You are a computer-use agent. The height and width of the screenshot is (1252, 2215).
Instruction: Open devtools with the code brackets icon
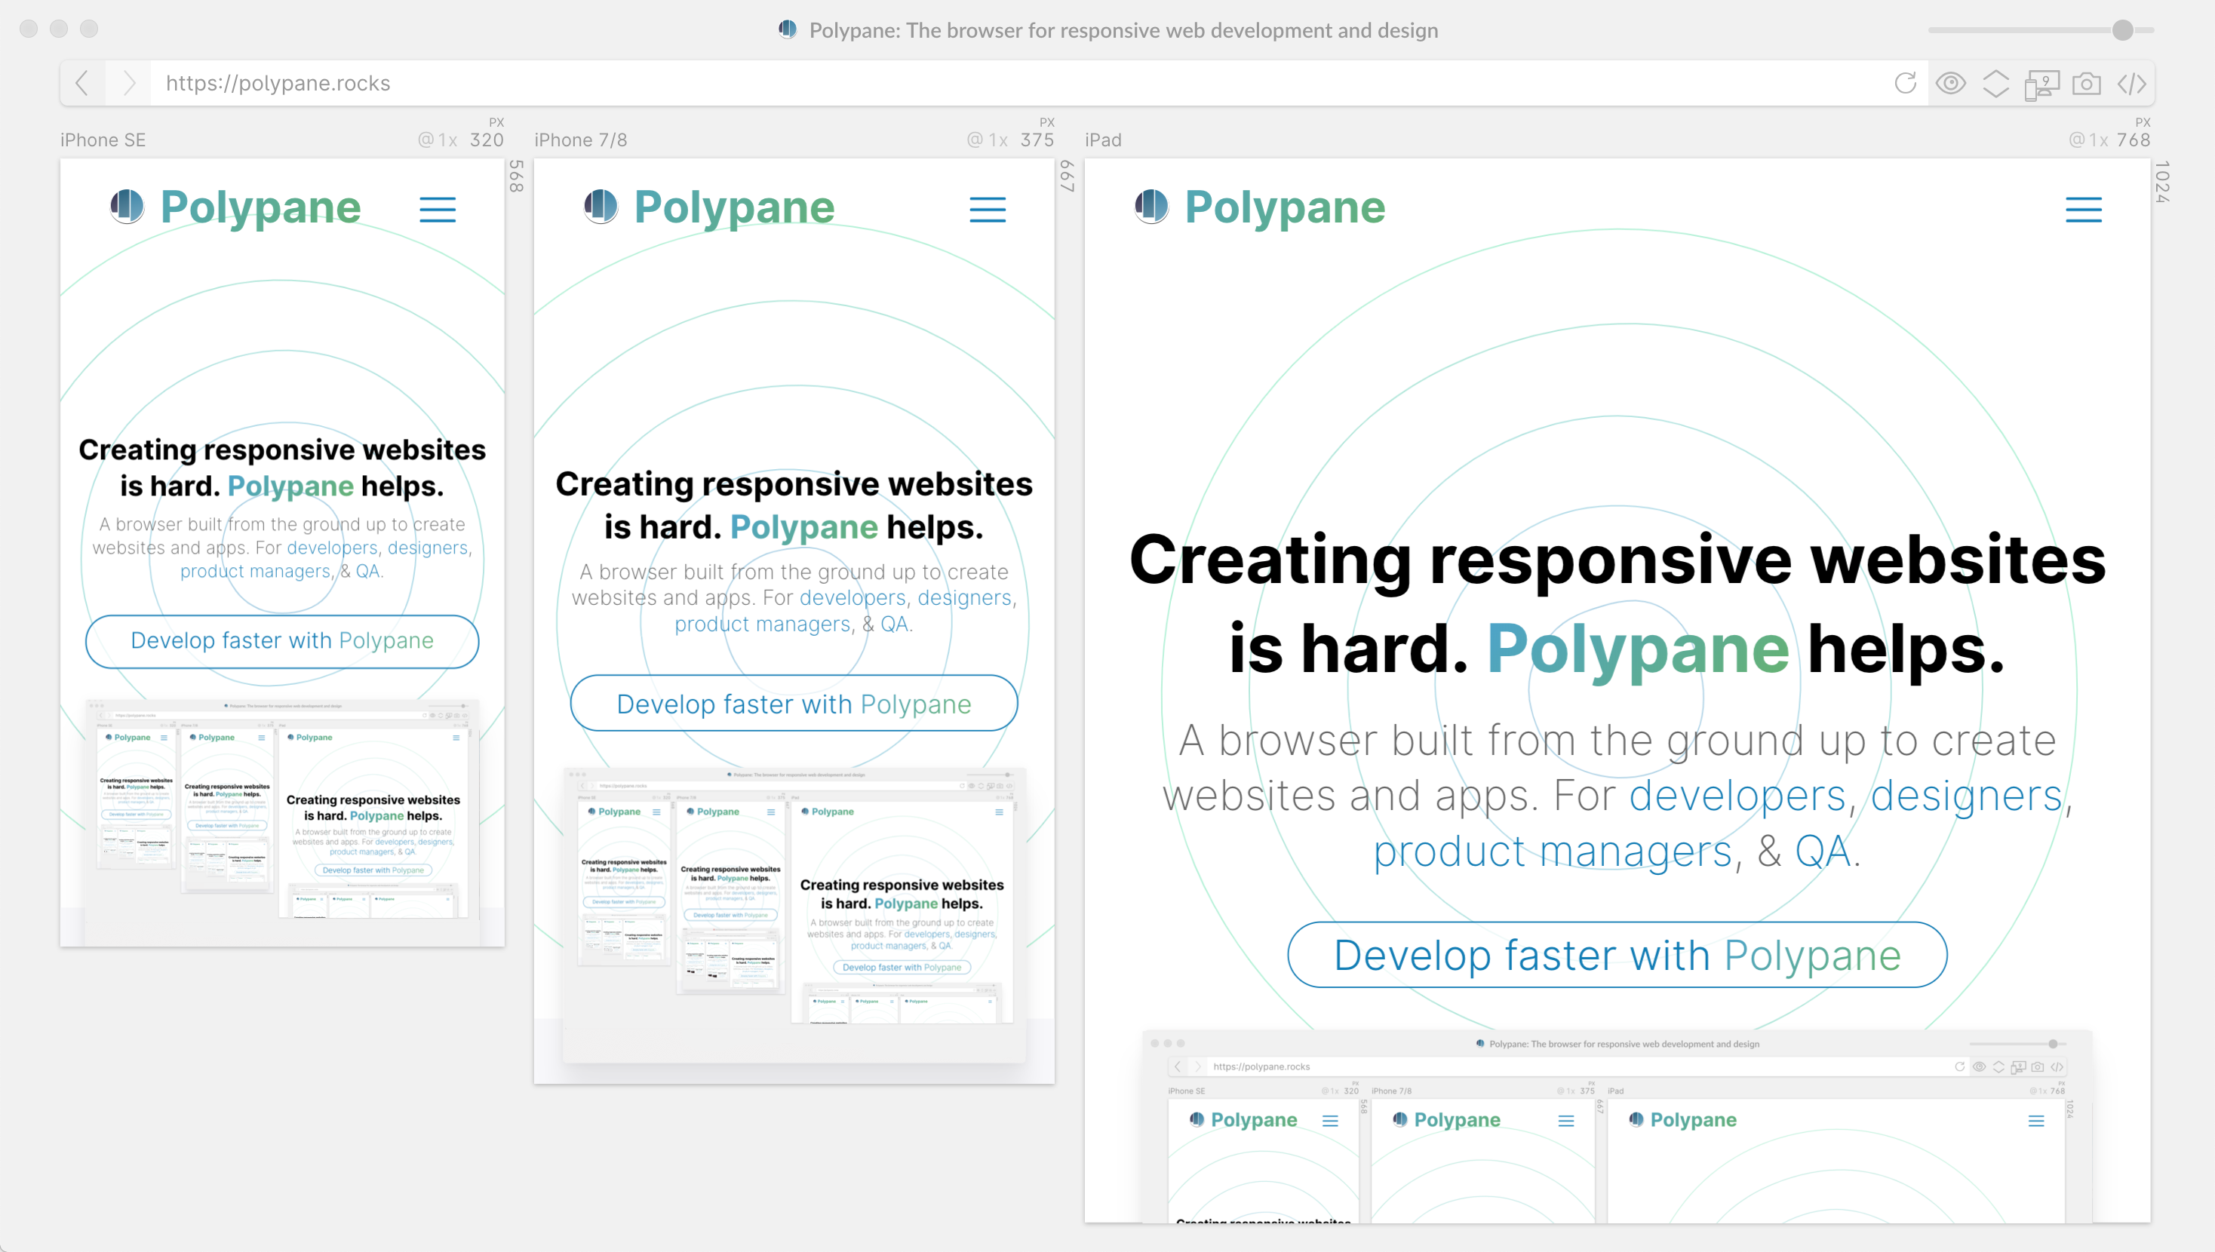pos(2131,84)
